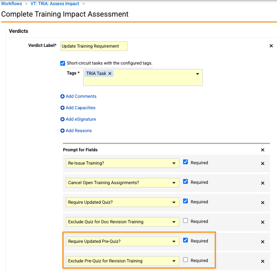Click plus icon beside Add Reasons
The height and width of the screenshot is (272, 277).
(63, 131)
